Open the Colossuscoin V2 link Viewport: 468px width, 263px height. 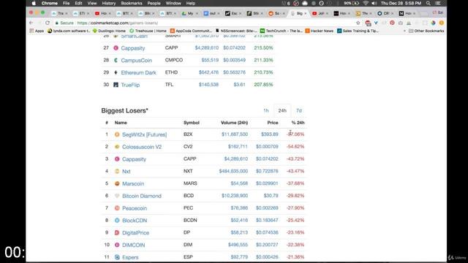pos(142,147)
